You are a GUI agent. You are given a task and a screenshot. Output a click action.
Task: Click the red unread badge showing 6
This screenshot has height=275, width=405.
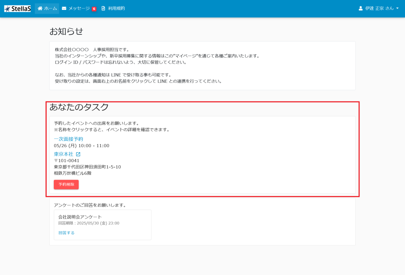(x=94, y=9)
